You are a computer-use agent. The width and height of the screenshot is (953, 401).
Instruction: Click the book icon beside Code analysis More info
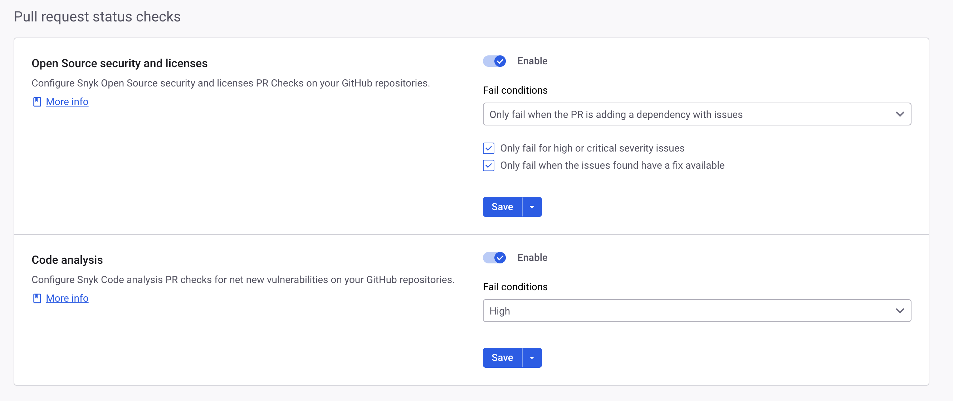(37, 298)
